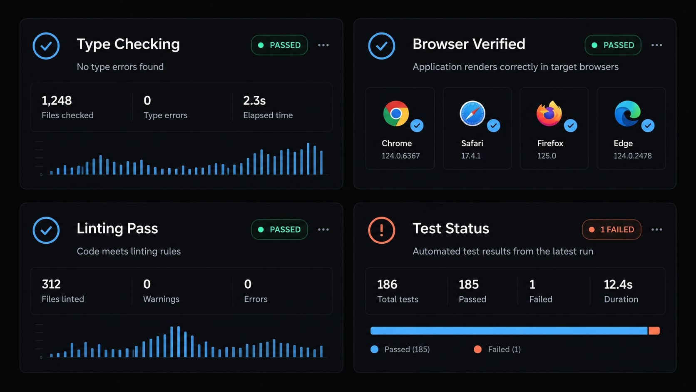This screenshot has height=392, width=696.
Task: Click the 0 Type errors value
Action: pos(147,100)
